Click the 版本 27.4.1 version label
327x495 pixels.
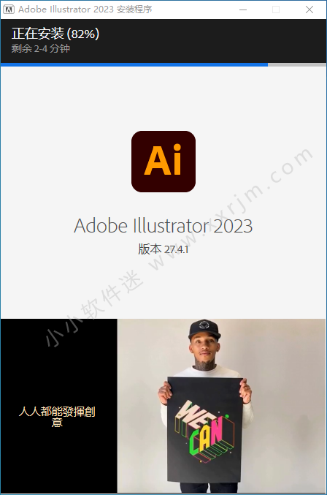coord(163,249)
